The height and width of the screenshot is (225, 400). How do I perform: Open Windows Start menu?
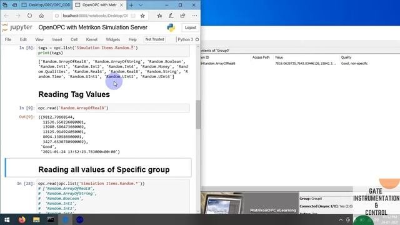click(7, 219)
